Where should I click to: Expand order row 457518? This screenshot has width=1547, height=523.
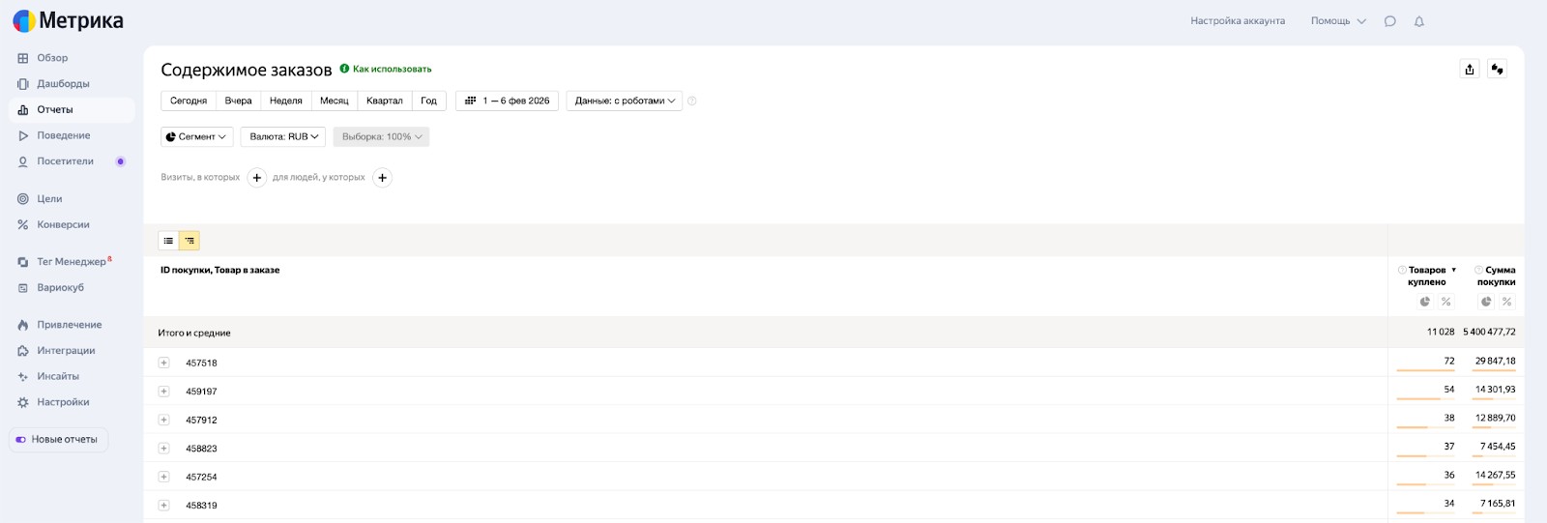(x=163, y=363)
